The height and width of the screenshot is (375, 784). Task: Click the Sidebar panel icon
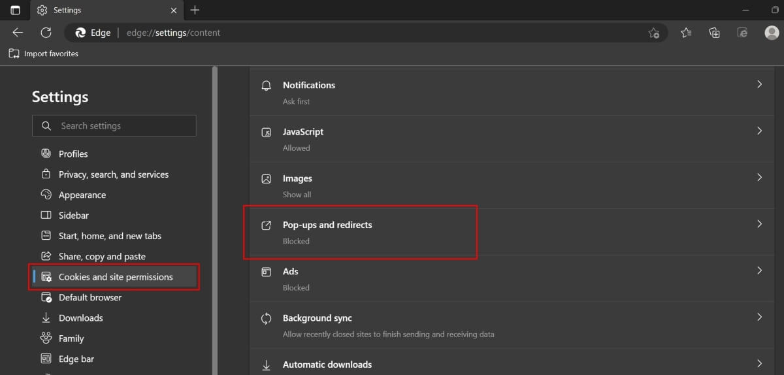(46, 215)
